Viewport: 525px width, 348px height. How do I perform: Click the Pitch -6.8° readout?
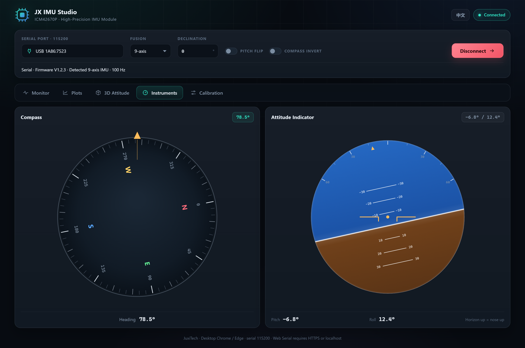[285, 319]
